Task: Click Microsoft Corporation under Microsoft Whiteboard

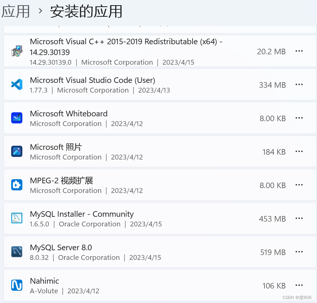Action: click(66, 124)
